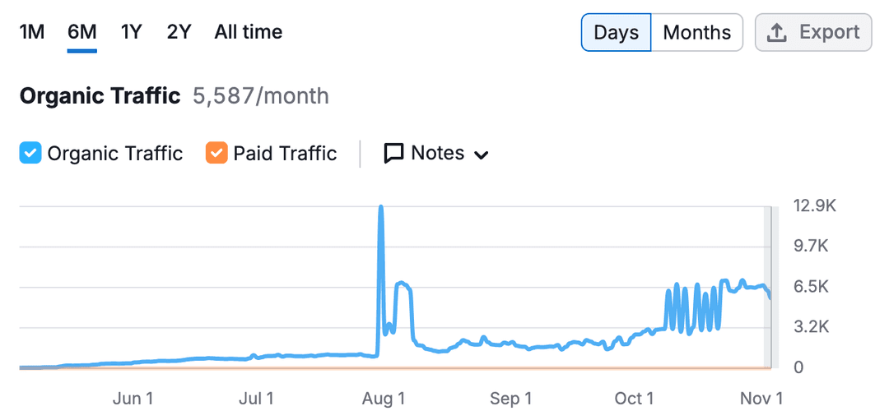Switch chart granularity to Days
Image resolution: width=889 pixels, height=420 pixels.
[x=617, y=32]
